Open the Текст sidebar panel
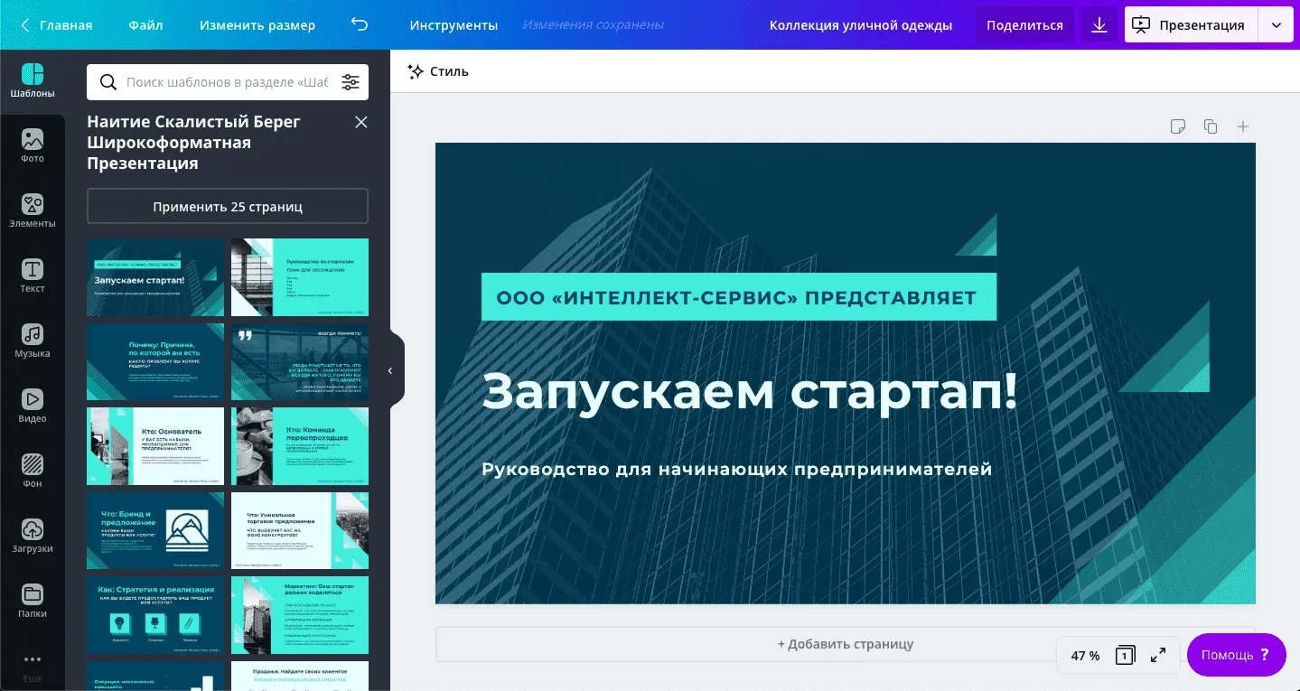Viewport: 1300px width, 691px height. pyautogui.click(x=33, y=276)
